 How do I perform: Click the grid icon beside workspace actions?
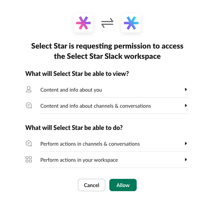click(29, 160)
